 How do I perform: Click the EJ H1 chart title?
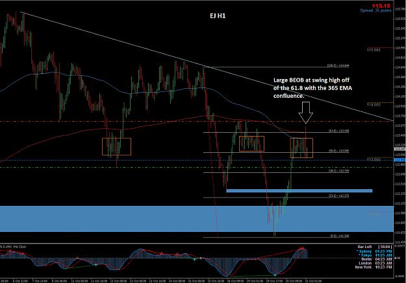pyautogui.click(x=218, y=16)
